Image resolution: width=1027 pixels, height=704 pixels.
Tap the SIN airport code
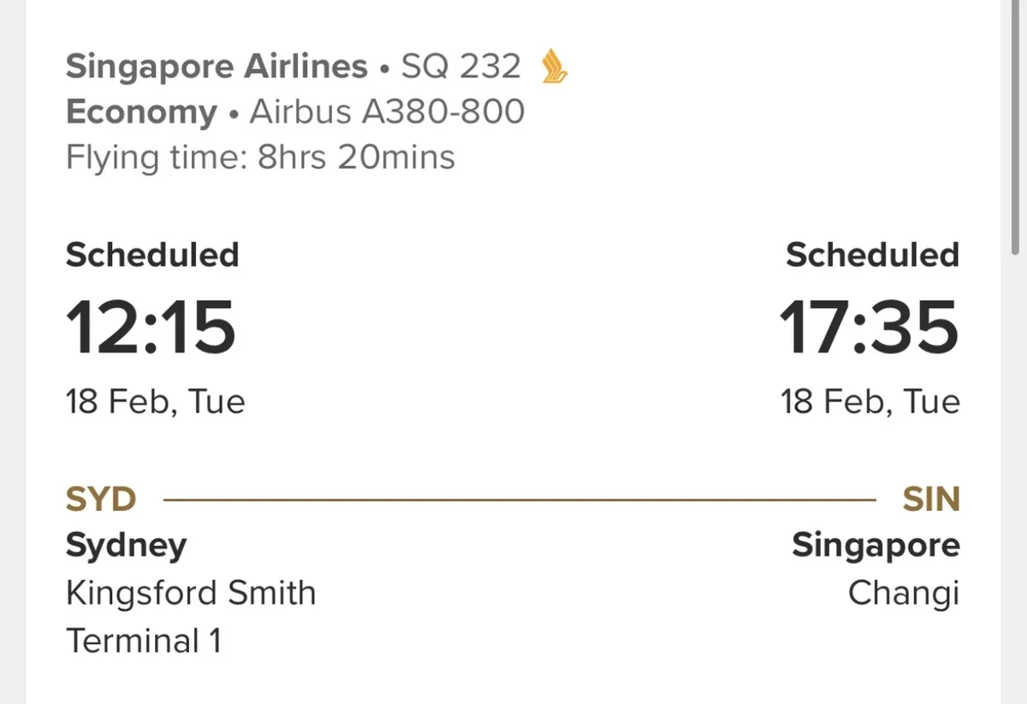coord(931,500)
